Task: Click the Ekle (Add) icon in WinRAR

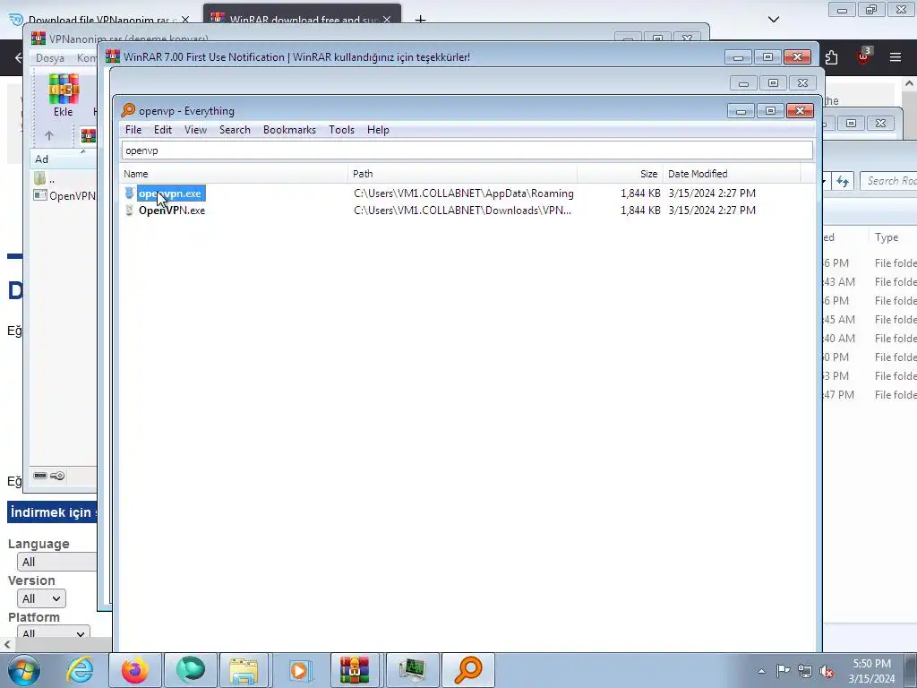Action: 64,95
